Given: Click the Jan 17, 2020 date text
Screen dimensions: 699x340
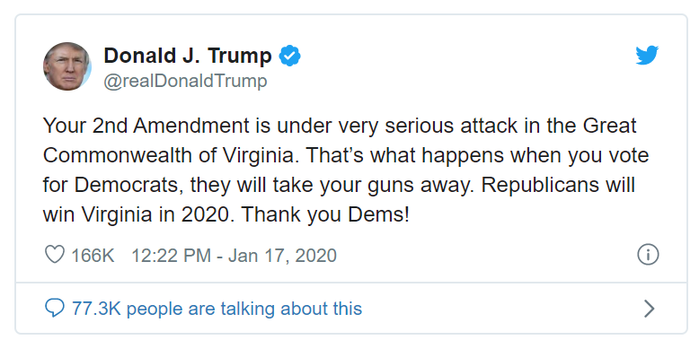Looking at the screenshot, I should click(x=282, y=256).
